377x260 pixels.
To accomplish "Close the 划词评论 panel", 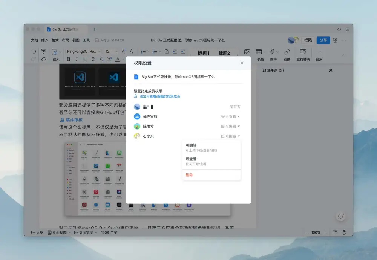I will pyautogui.click(x=331, y=70).
